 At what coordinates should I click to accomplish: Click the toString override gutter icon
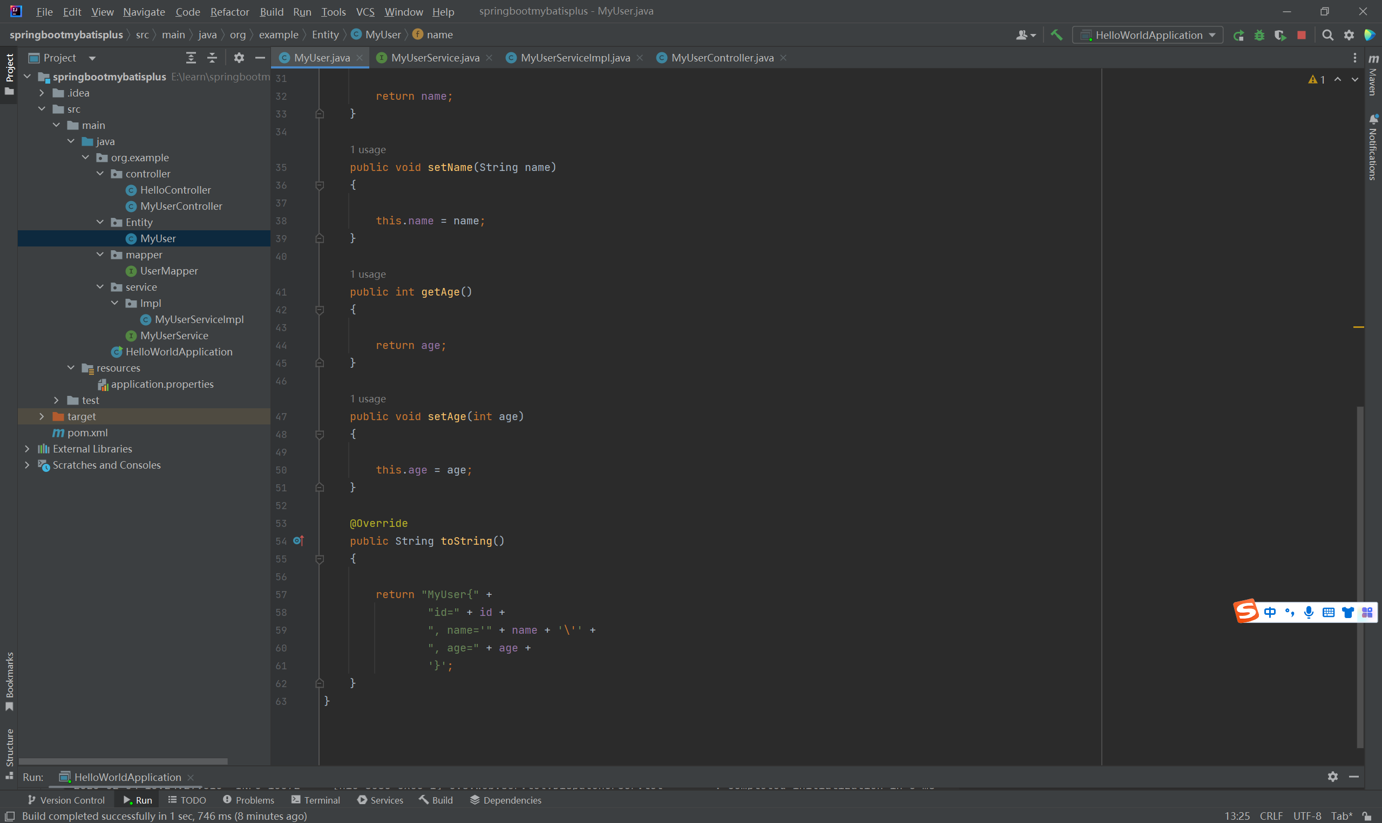click(x=298, y=541)
